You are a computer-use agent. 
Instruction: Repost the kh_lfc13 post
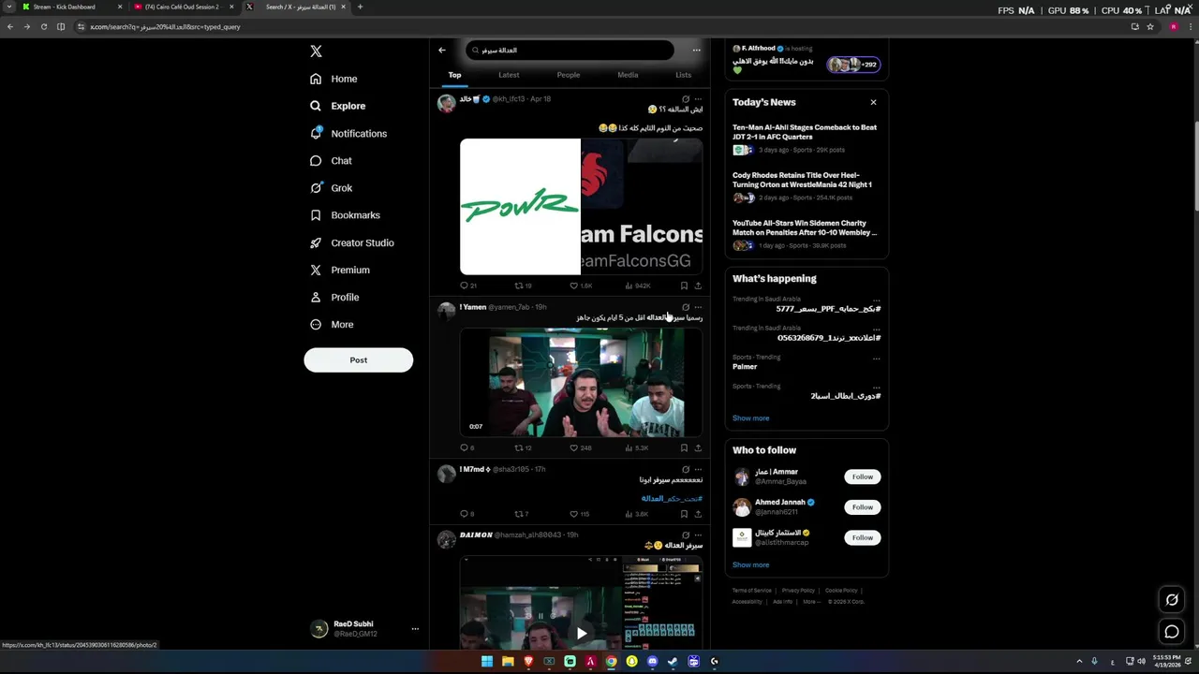click(523, 286)
